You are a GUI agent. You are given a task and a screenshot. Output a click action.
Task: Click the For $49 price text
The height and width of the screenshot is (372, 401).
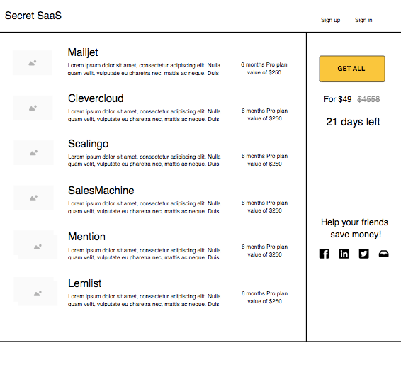click(337, 99)
